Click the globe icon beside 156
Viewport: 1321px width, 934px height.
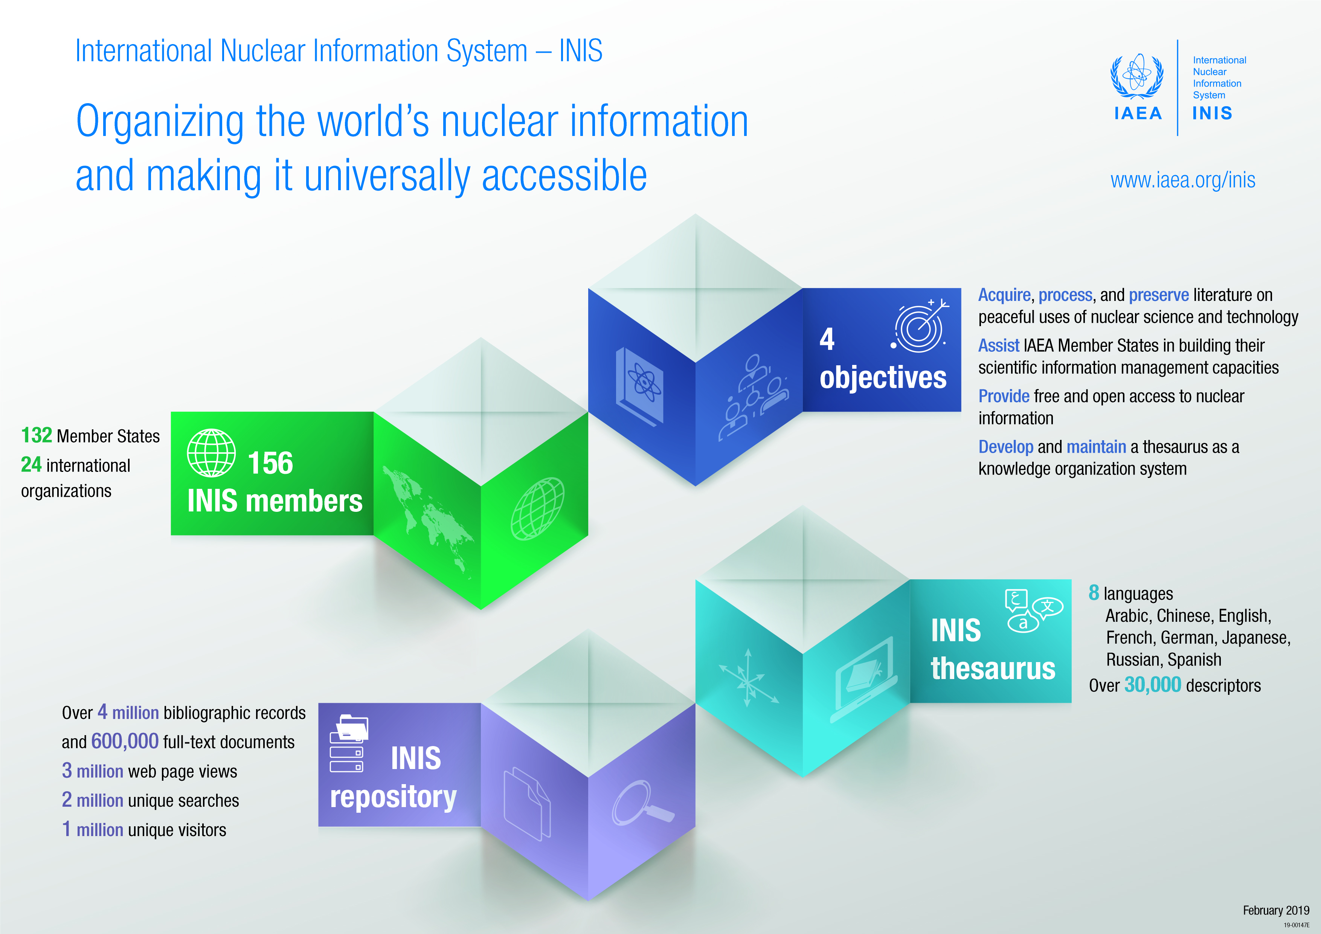pos(211,453)
